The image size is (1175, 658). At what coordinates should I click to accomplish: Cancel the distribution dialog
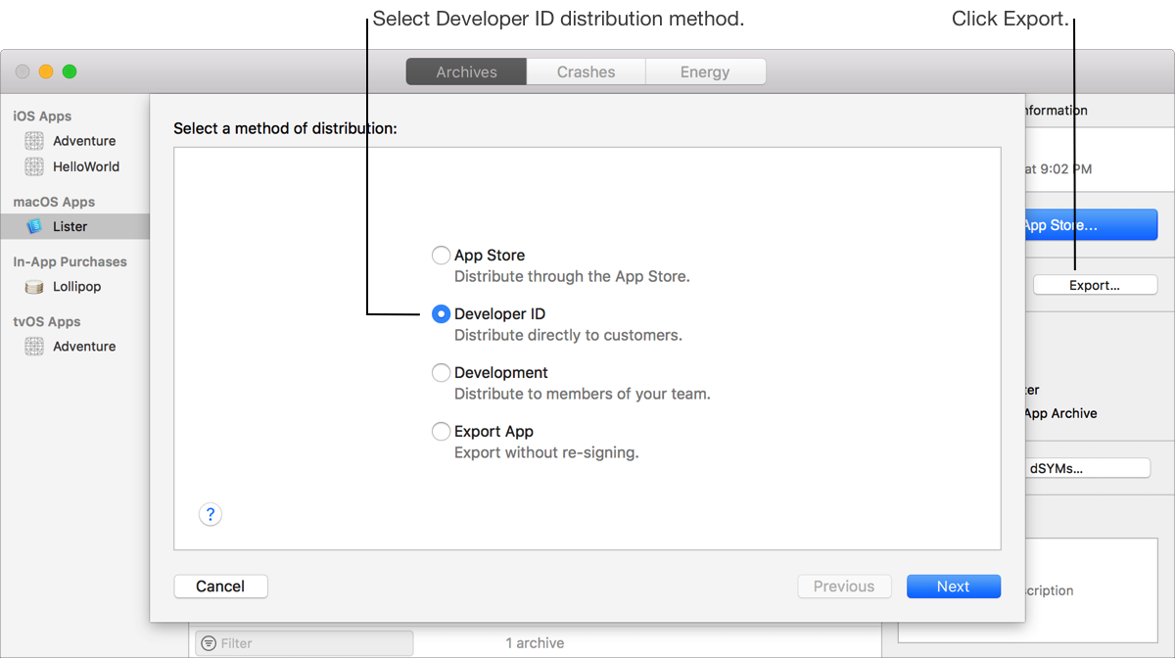coord(220,587)
